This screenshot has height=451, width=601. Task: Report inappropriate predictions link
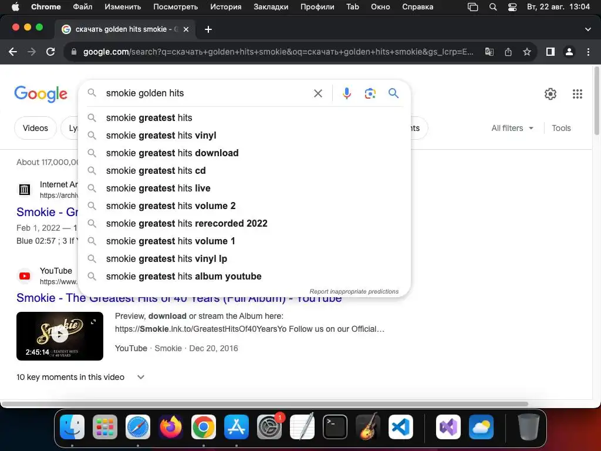354,291
